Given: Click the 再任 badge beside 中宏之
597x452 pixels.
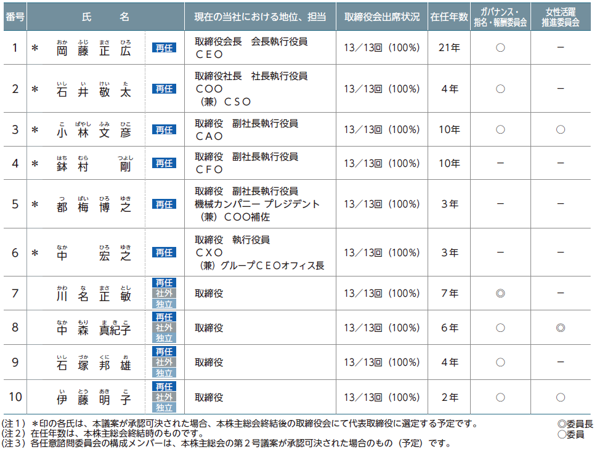Looking at the screenshot, I should 164,252.
